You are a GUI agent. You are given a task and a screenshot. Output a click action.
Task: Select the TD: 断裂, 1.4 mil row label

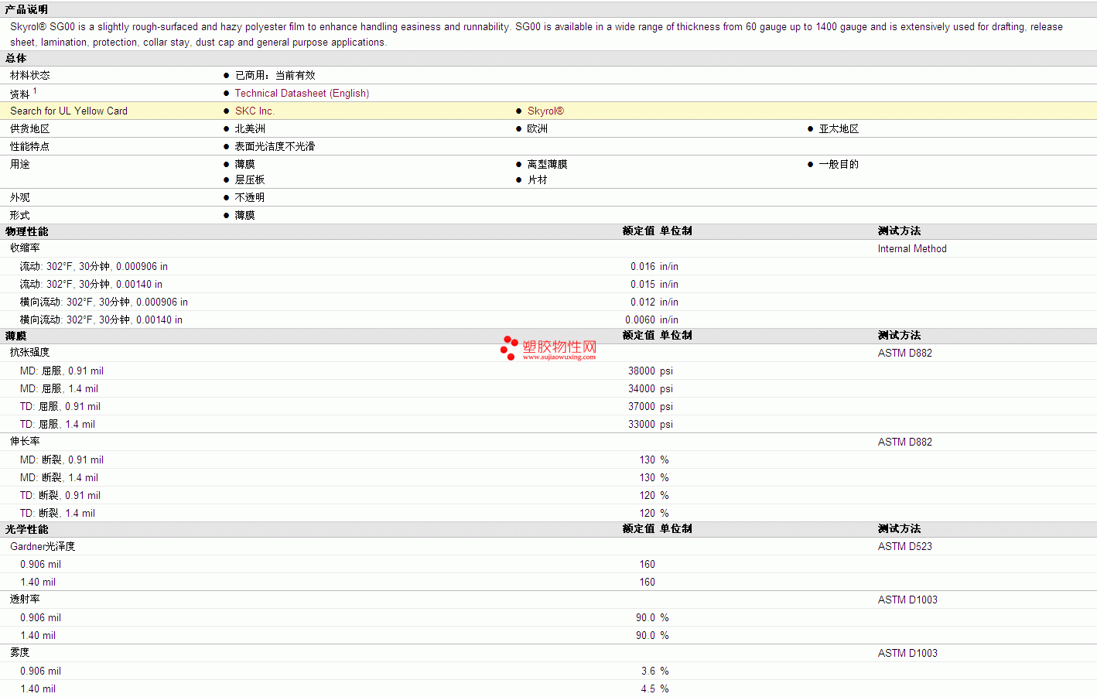click(57, 513)
